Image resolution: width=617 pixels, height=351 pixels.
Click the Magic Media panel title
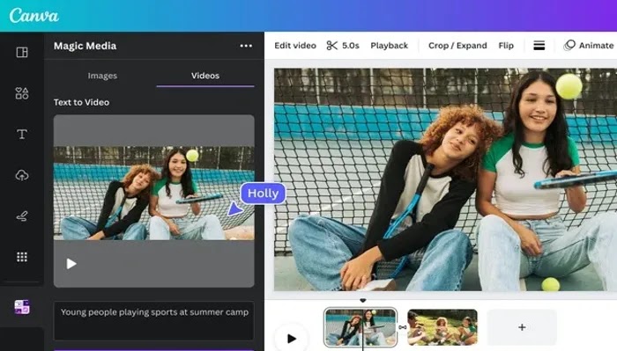pos(85,46)
